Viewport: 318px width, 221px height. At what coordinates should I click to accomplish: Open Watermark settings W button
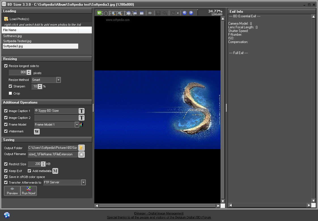pos(37,132)
